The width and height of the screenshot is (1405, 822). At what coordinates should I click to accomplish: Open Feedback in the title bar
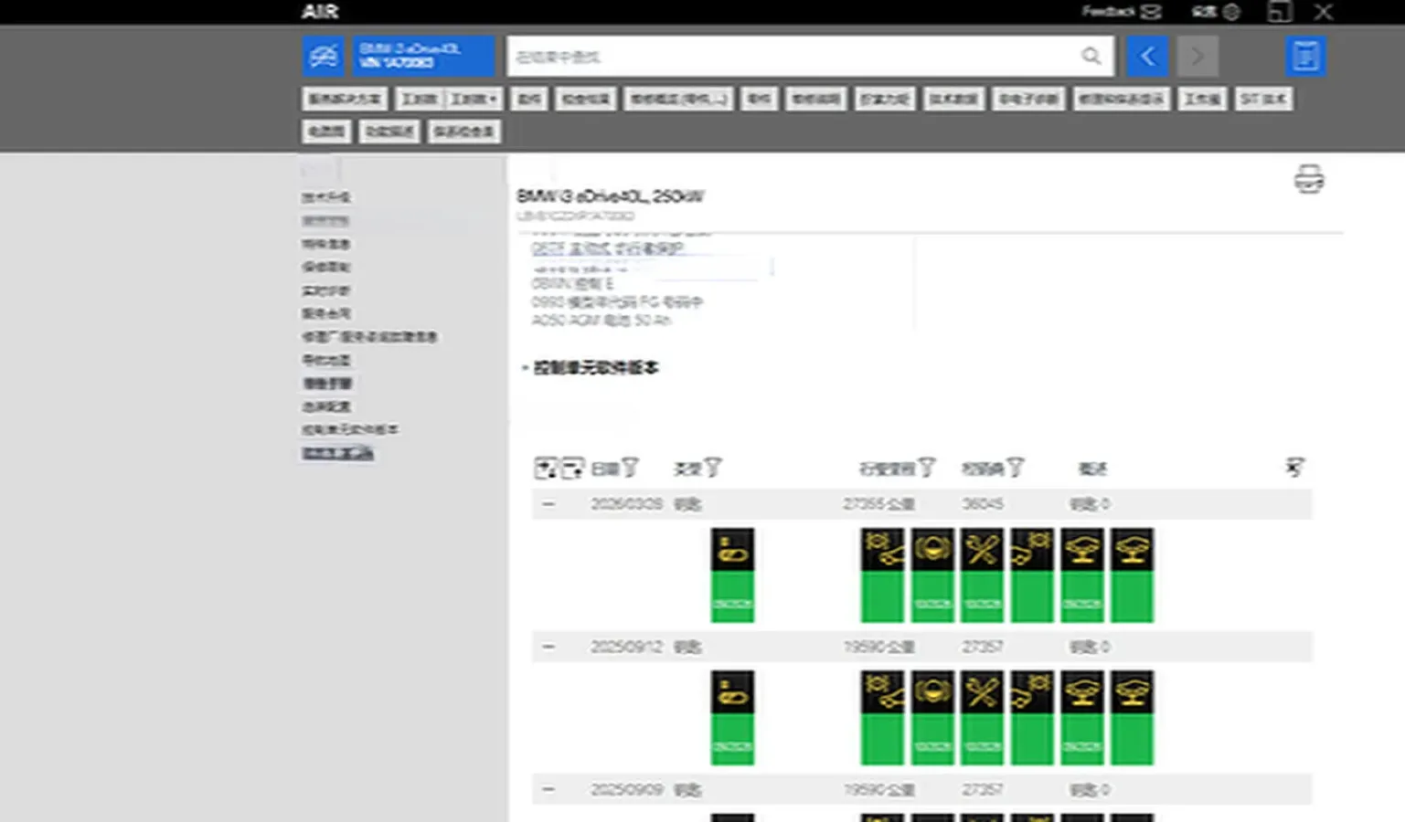pyautogui.click(x=1120, y=12)
